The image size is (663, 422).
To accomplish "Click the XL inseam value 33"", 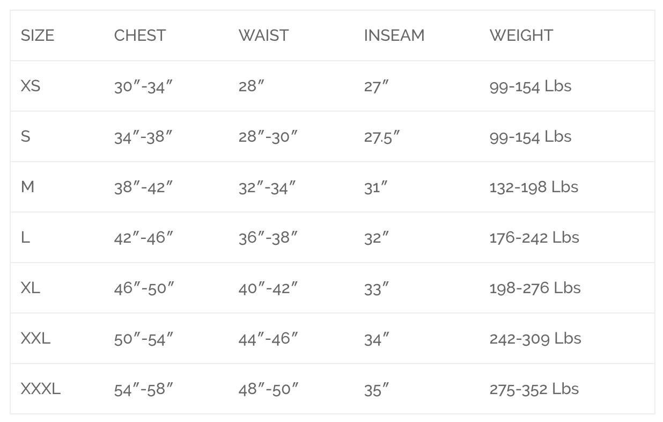I will click(376, 288).
